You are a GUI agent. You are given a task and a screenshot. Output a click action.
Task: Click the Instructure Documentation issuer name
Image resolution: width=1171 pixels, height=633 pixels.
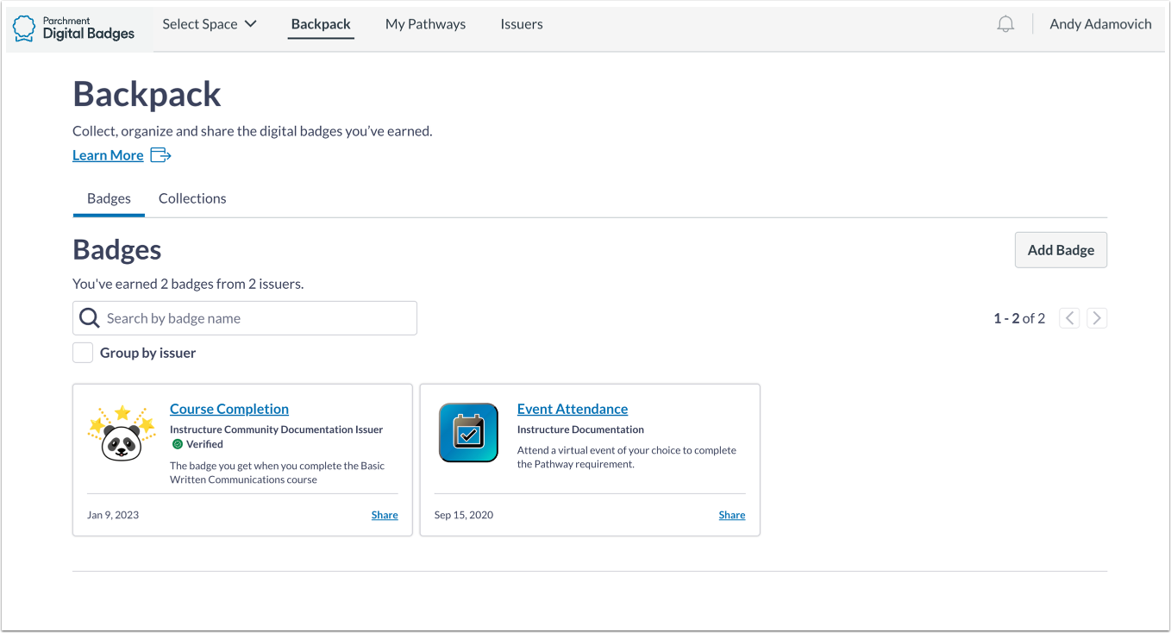580,429
